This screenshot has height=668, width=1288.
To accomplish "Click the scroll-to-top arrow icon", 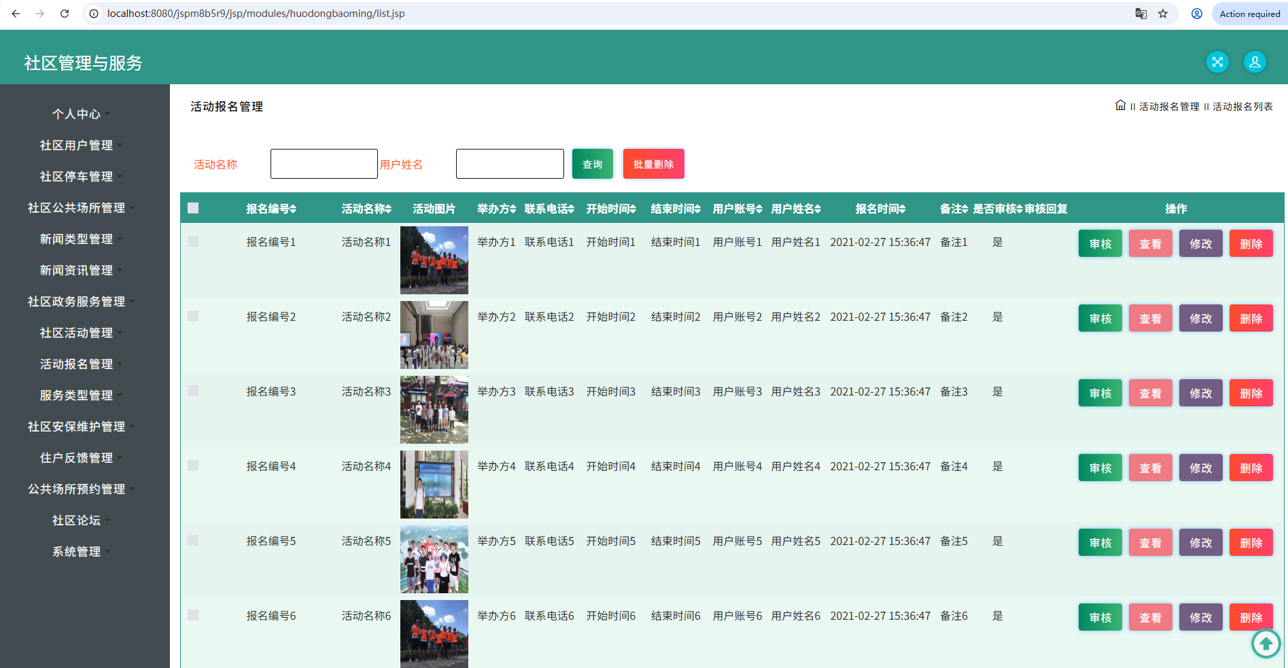I will tap(1266, 643).
